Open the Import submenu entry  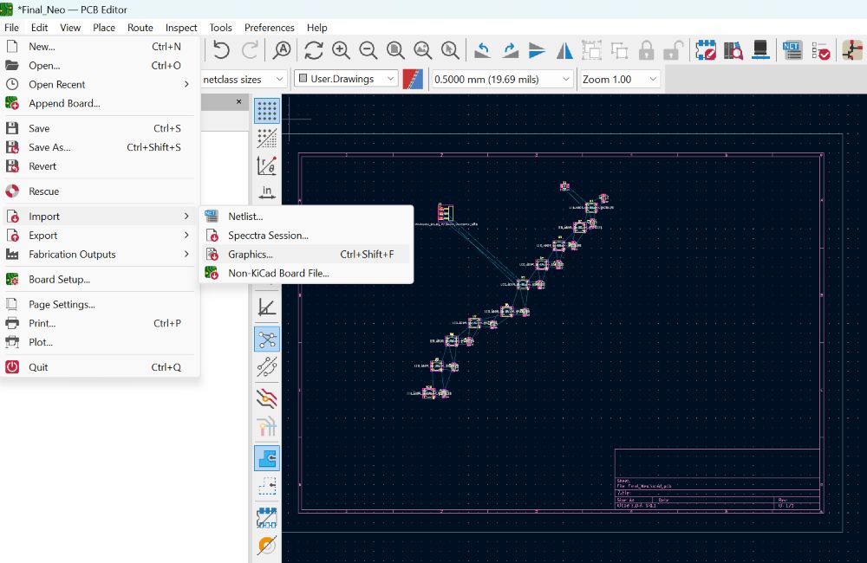point(98,217)
